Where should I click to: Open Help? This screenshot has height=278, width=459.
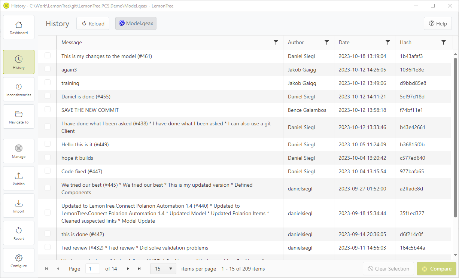click(x=438, y=24)
